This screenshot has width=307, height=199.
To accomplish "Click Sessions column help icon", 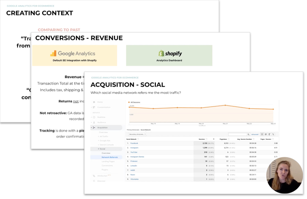I will click(x=206, y=139).
